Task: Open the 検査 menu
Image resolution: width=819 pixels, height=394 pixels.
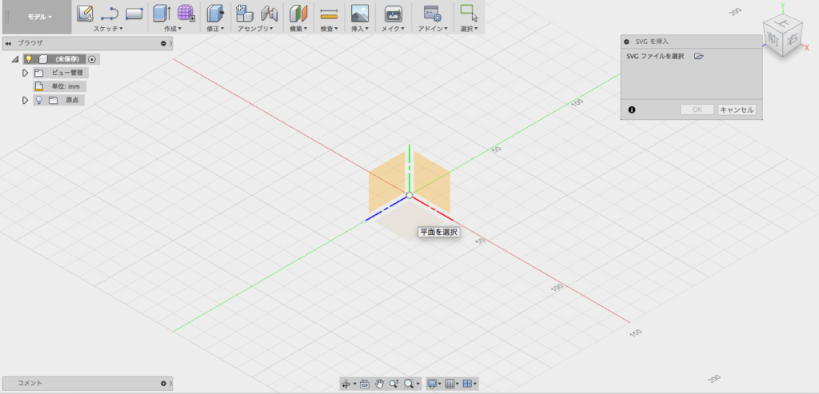Action: pos(329,29)
